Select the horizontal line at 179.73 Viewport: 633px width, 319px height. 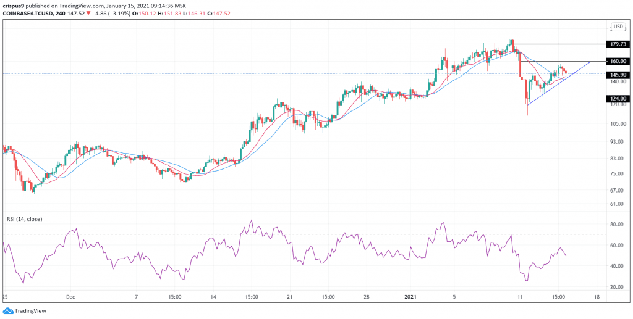tap(556, 44)
